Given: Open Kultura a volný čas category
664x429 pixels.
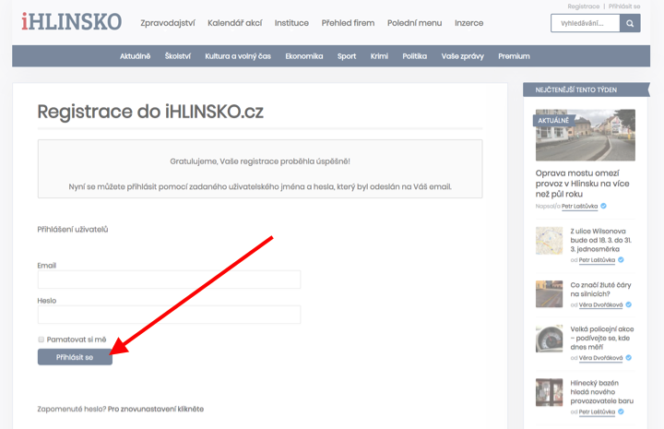Looking at the screenshot, I should click(238, 56).
